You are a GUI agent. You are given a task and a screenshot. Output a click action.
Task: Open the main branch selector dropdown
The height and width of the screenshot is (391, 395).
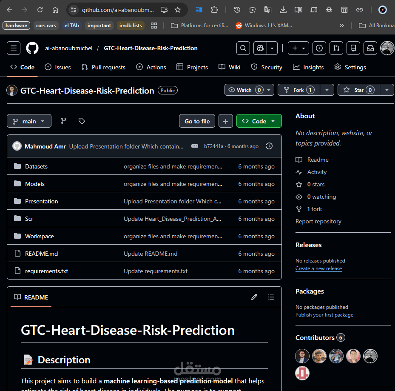(29, 121)
